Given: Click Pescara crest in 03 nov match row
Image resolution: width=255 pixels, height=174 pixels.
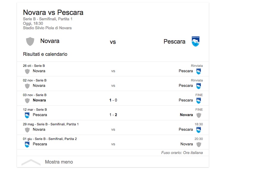Looking at the screenshot, I should [199, 101].
